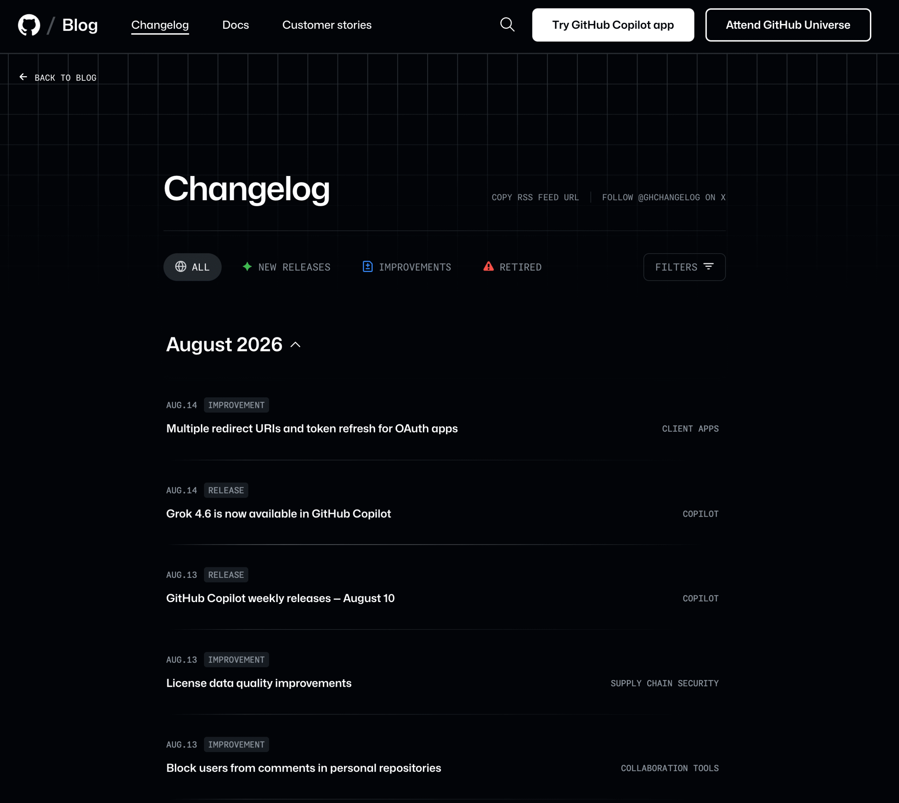This screenshot has height=803, width=899.
Task: Open the Filters dropdown button
Action: [x=684, y=267]
